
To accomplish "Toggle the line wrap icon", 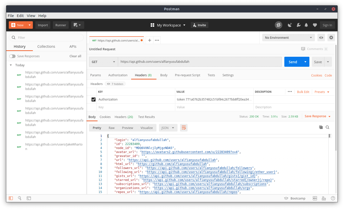I will pos(184,128).
